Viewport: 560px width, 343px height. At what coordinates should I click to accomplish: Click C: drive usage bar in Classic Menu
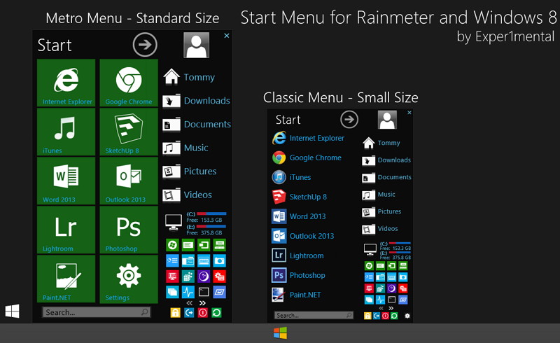tap(400, 244)
